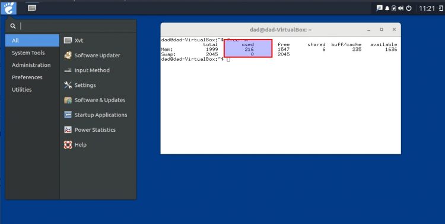The height and width of the screenshot is (224, 445).
Task: Open Settings by its label
Action: (85, 85)
